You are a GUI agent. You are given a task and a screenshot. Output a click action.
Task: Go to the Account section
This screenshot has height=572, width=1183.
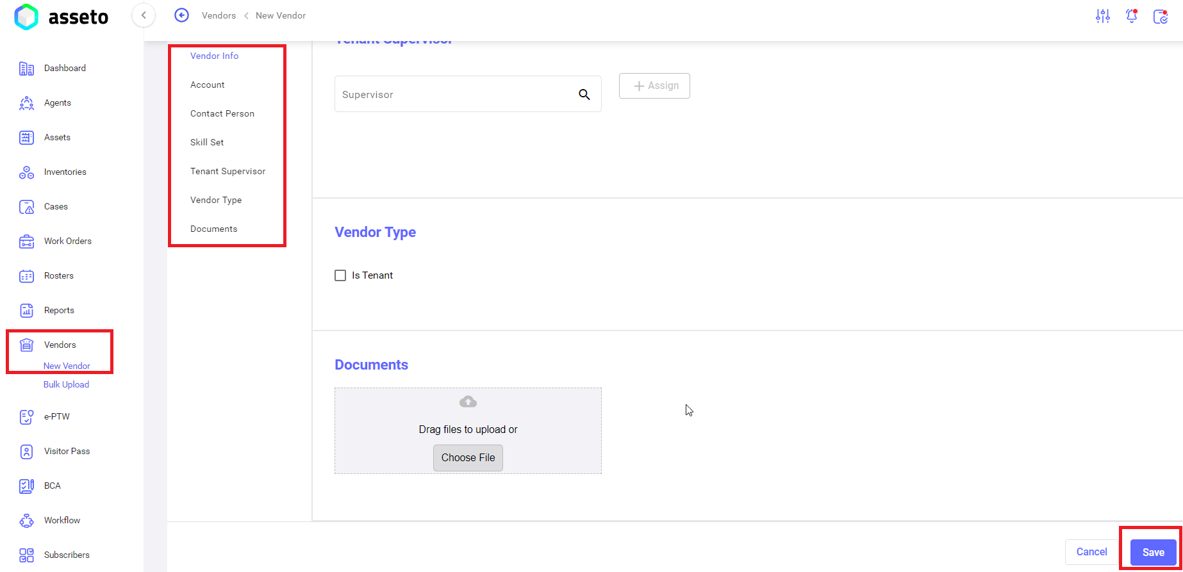point(207,85)
